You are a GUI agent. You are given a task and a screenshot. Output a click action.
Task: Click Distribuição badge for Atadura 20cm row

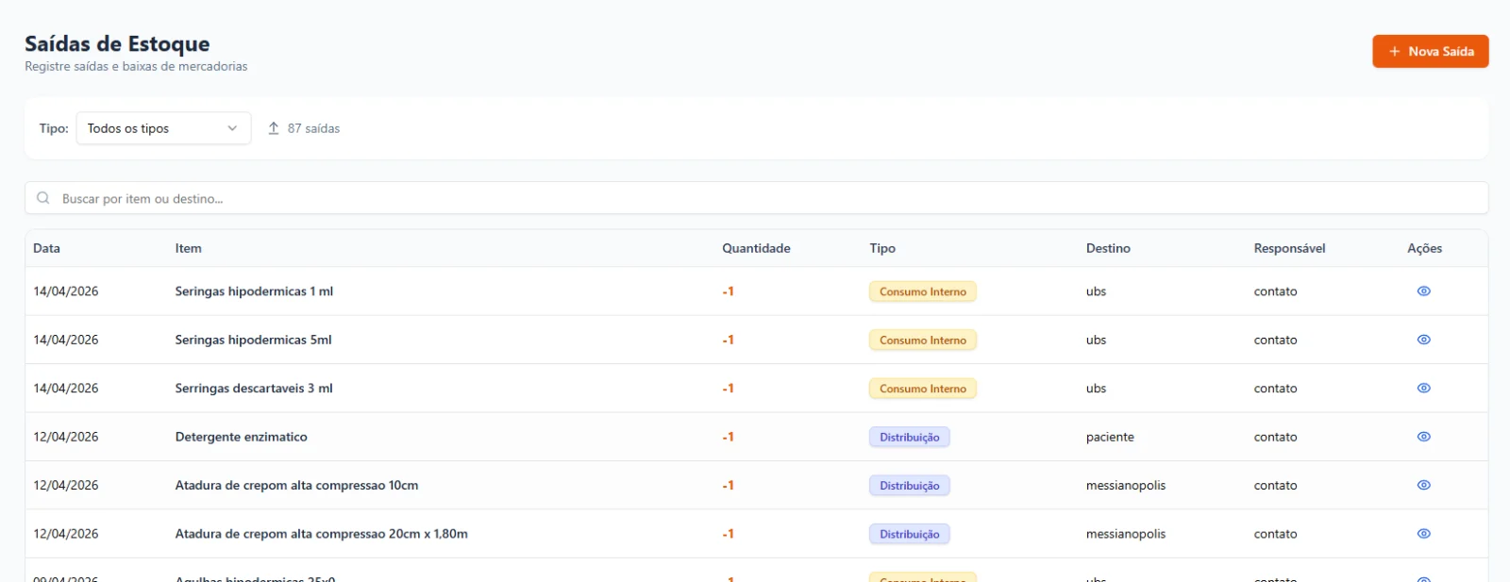coord(909,534)
